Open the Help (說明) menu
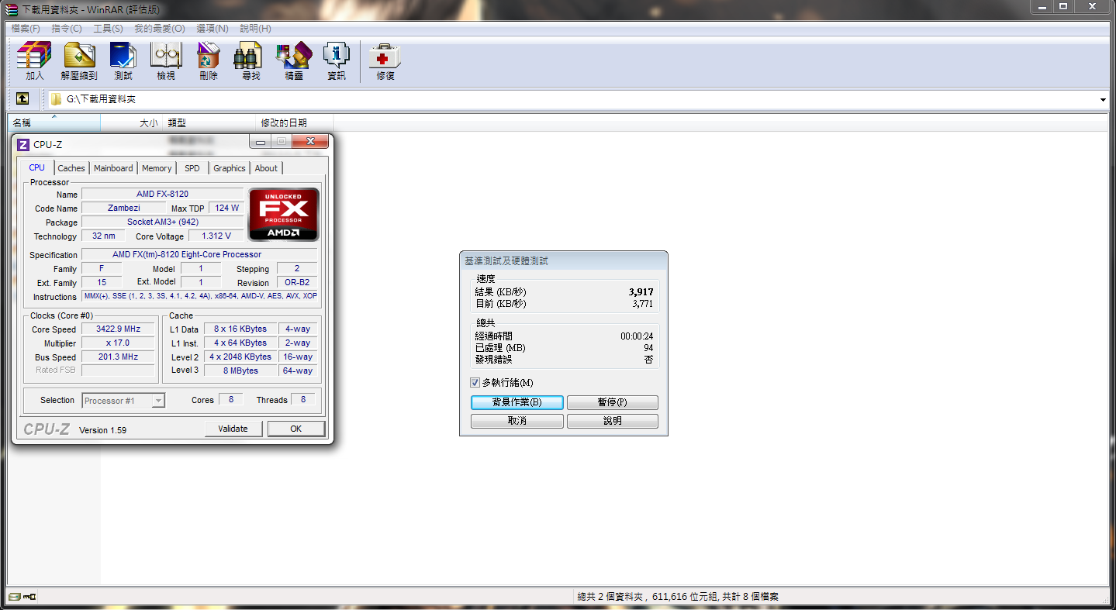 [x=255, y=29]
